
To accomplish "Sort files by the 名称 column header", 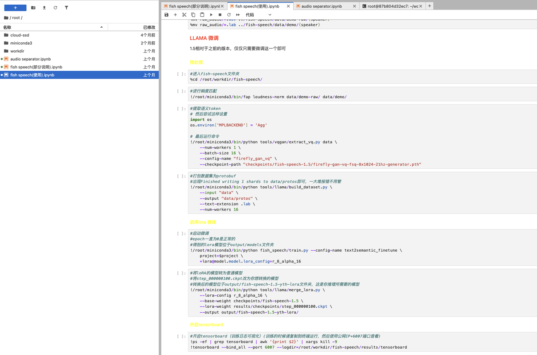I will [x=54, y=27].
